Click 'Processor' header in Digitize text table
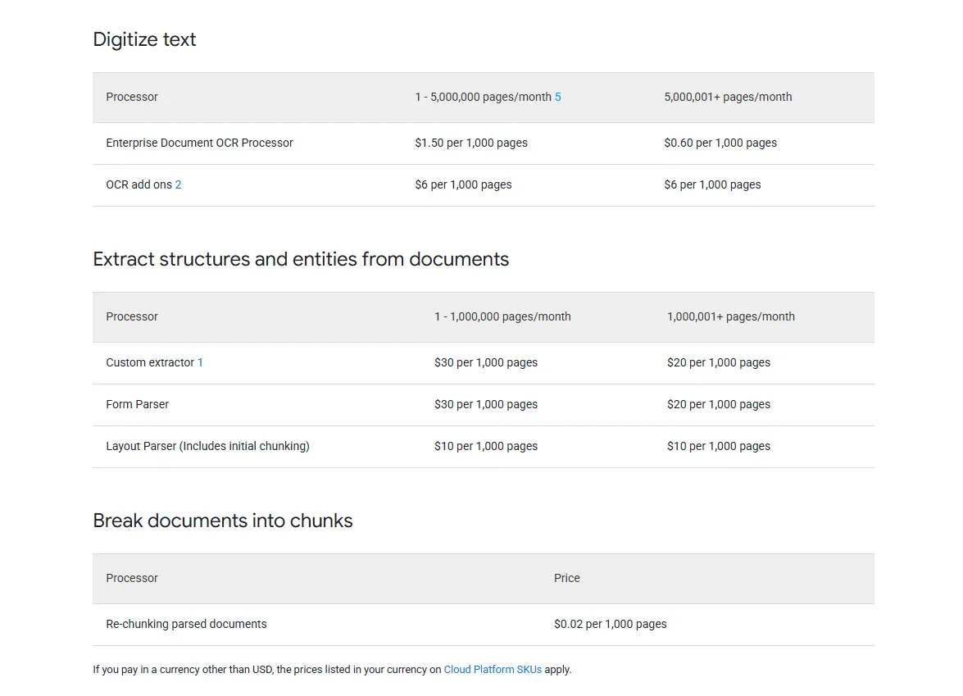The width and height of the screenshot is (963, 696). (132, 97)
